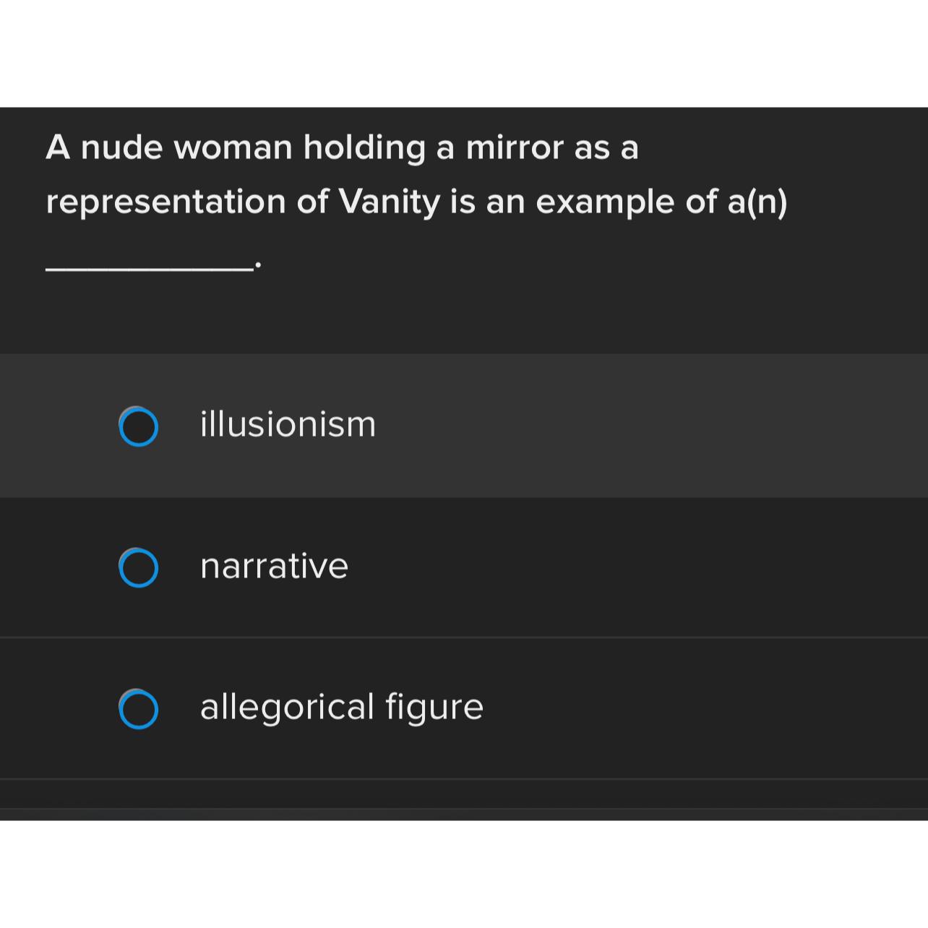Choose the narrative radio button

point(138,567)
